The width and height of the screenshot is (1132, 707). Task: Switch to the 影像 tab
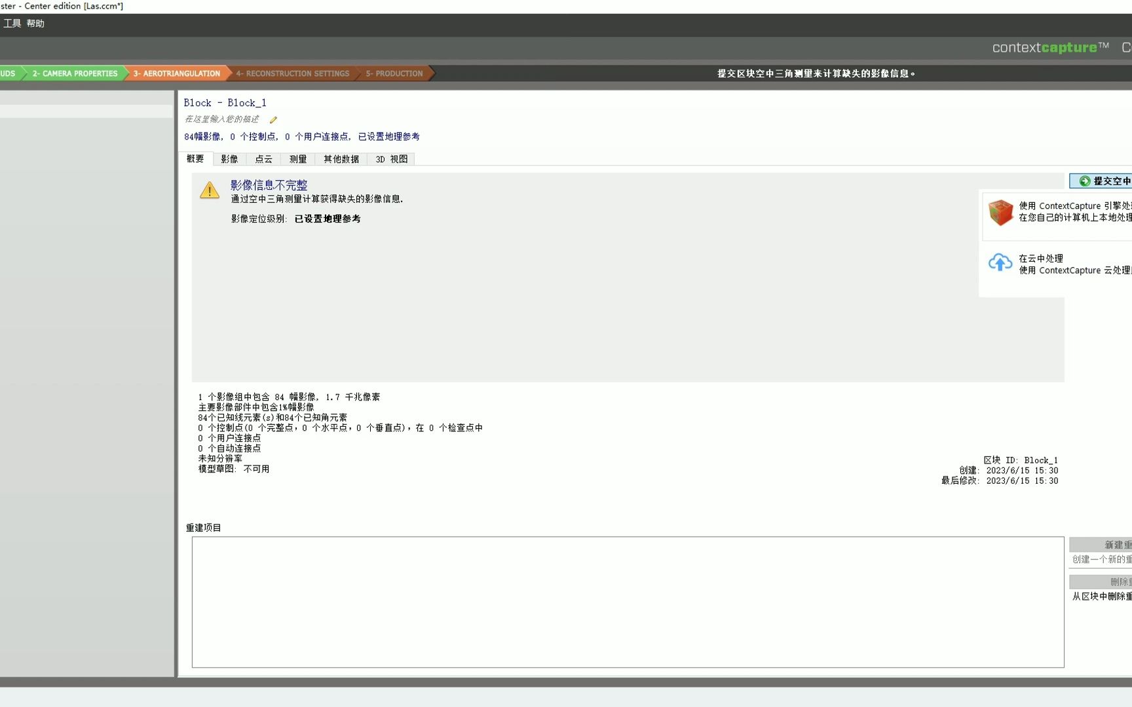(x=229, y=159)
